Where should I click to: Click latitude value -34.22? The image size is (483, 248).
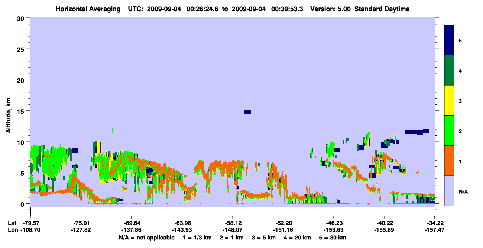pyautogui.click(x=435, y=223)
